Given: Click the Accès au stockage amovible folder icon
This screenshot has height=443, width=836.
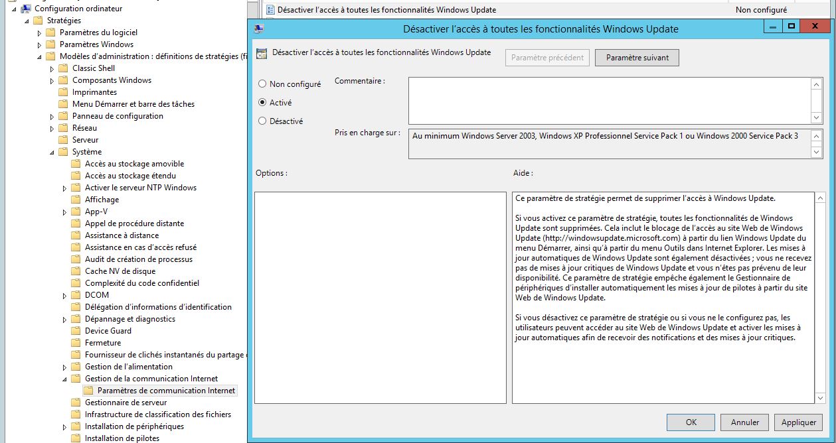Looking at the screenshot, I should tap(76, 164).
